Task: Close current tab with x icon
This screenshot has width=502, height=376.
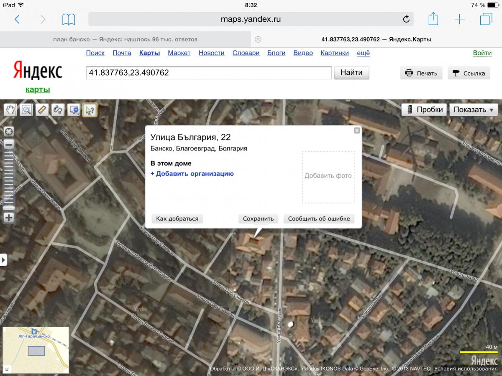Action: [258, 39]
